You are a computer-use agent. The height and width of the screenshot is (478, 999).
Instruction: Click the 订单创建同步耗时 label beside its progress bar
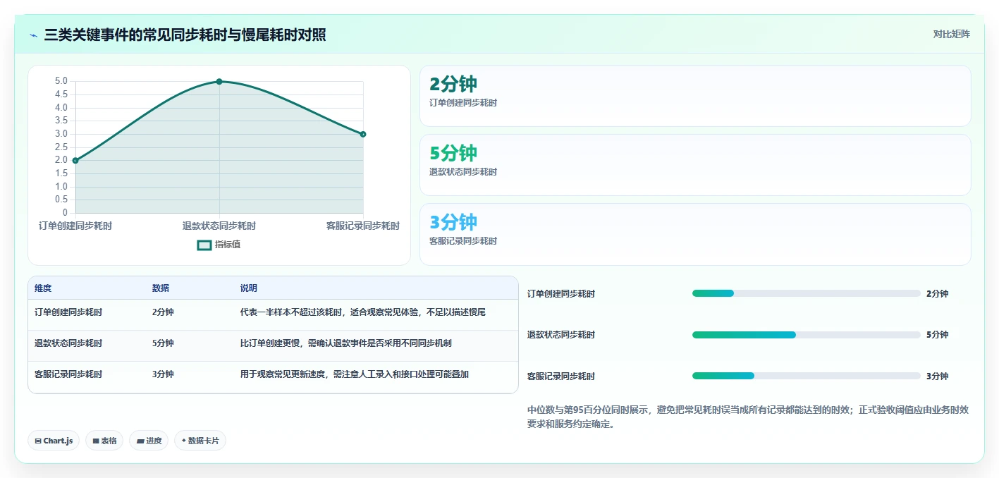[x=561, y=294]
